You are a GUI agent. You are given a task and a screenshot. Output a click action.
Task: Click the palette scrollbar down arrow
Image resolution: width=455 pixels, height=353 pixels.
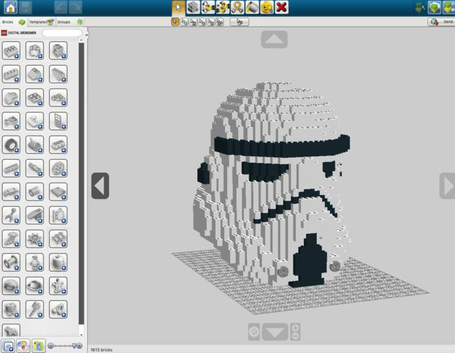(81, 335)
